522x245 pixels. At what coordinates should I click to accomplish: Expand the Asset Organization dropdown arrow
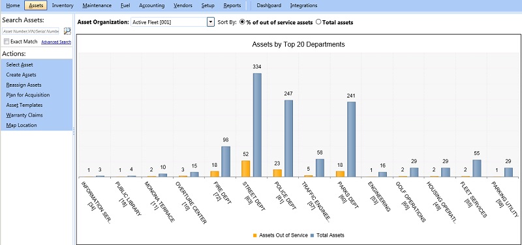click(210, 22)
